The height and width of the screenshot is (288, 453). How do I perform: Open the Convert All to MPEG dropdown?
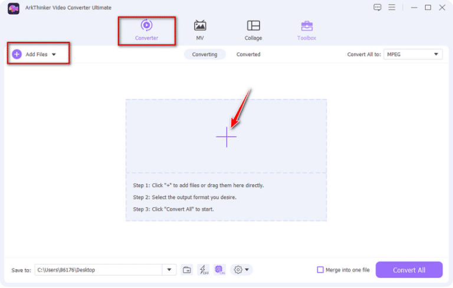coord(413,54)
